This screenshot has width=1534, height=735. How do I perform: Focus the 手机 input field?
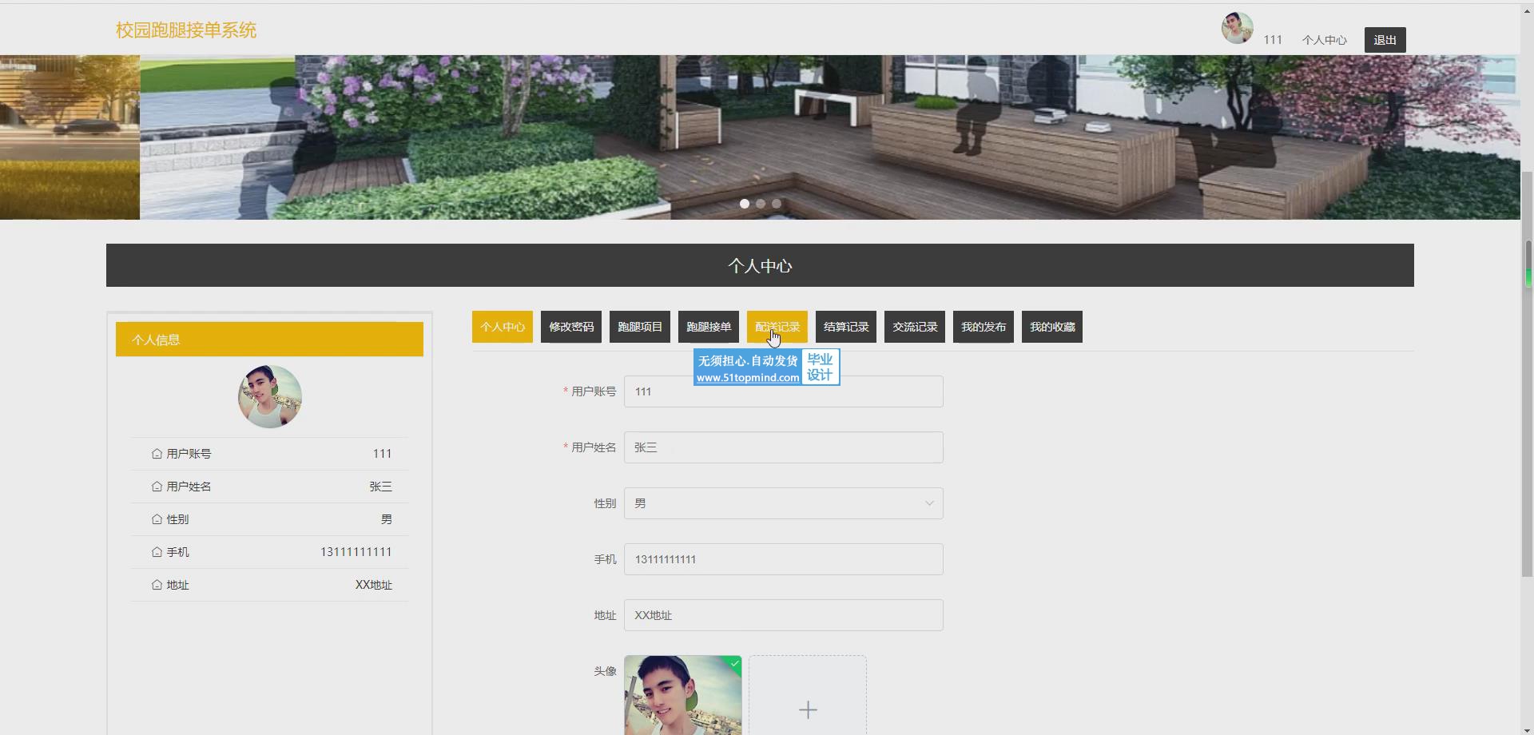[783, 559]
